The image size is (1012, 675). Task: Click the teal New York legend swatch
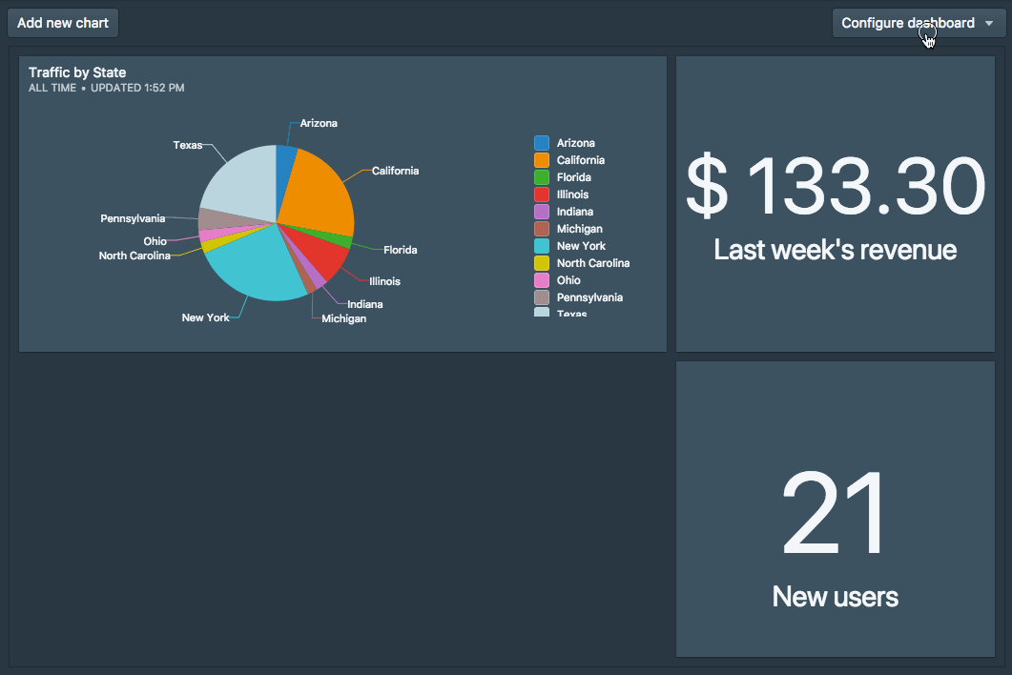tap(542, 246)
